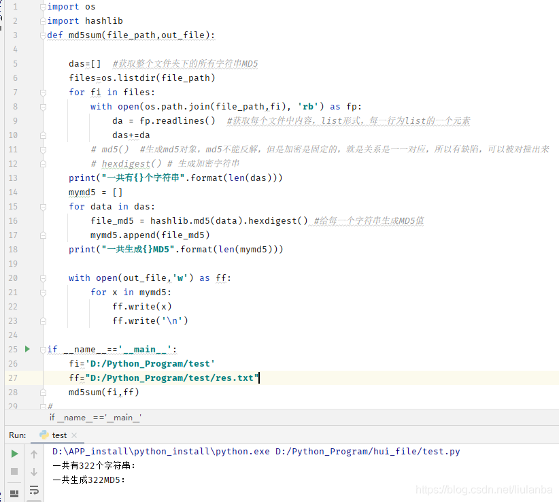Close the test run tab
The image size is (559, 502).
pos(74,435)
